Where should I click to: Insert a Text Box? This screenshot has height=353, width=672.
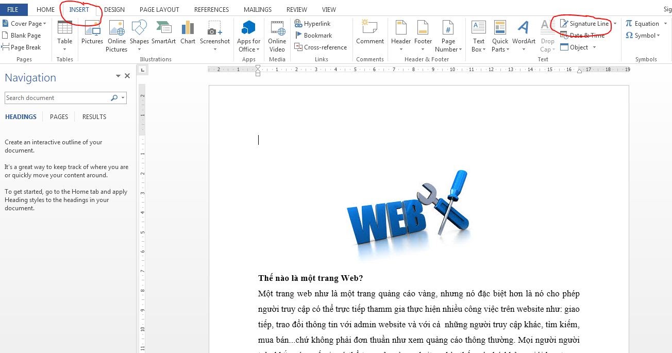coord(479,36)
